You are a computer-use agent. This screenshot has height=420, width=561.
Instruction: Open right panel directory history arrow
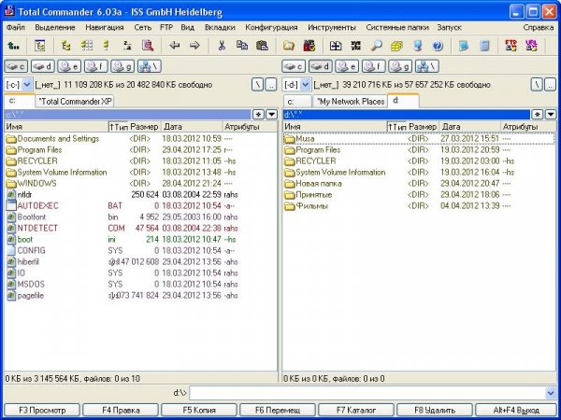coord(551,114)
